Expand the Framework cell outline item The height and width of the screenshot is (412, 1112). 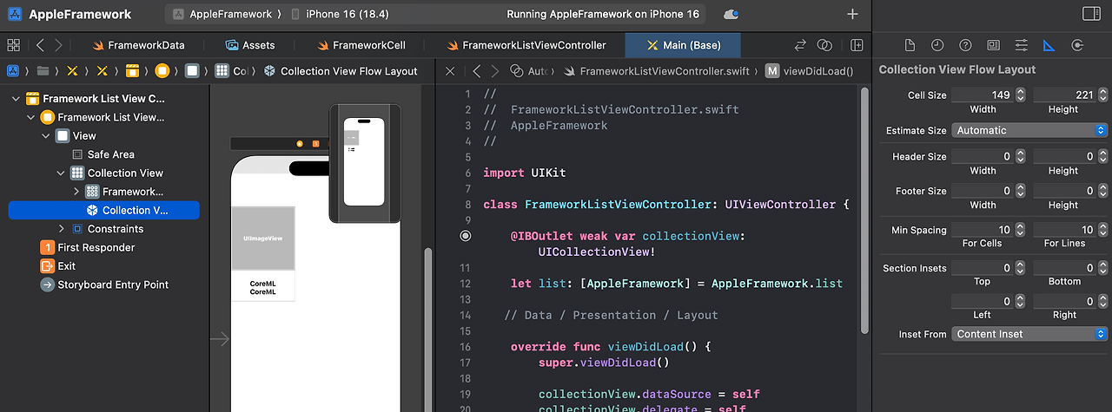pos(76,192)
